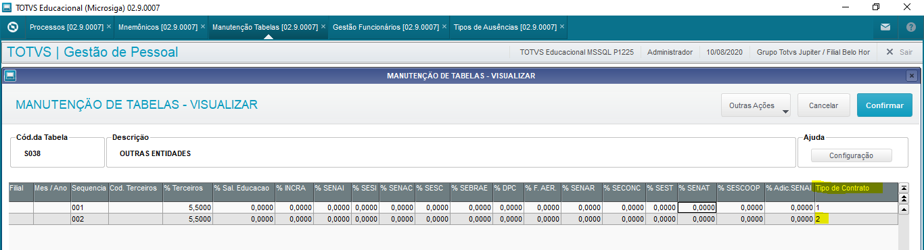Click the Cancelar button
Screen dimensions: 924x250
(x=824, y=105)
